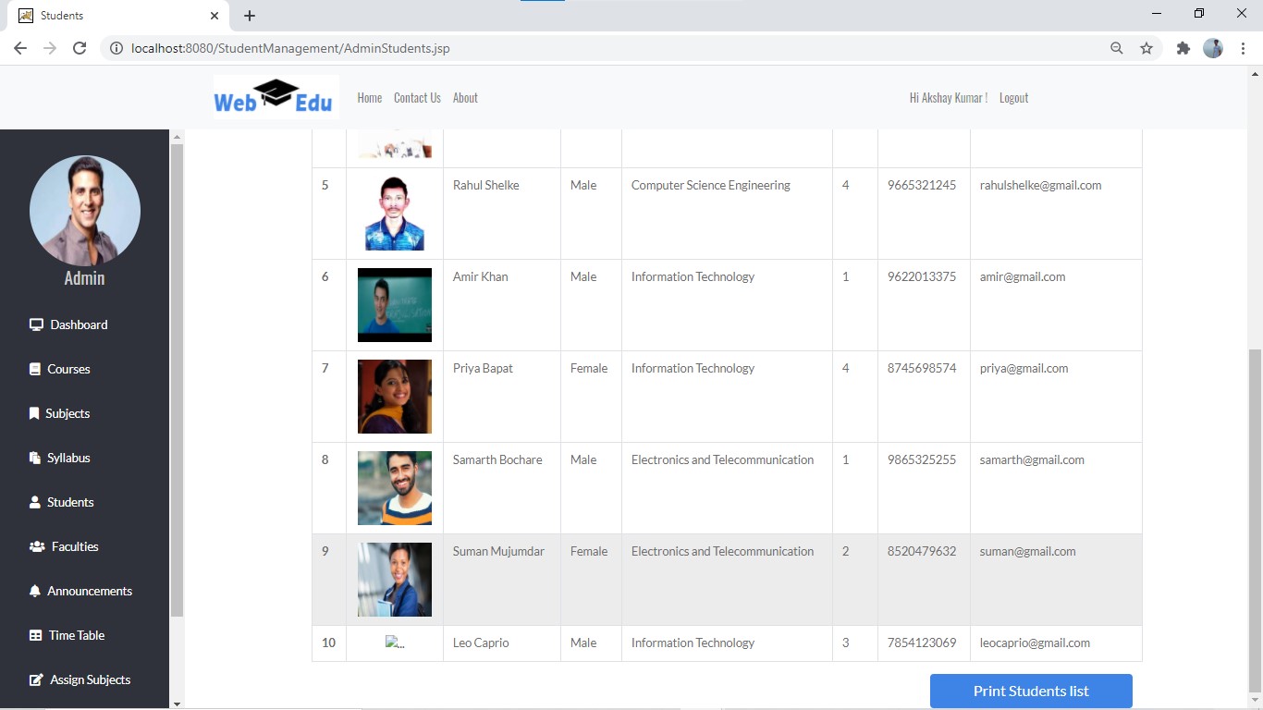
Task: Navigate to the About page link
Action: click(x=465, y=97)
